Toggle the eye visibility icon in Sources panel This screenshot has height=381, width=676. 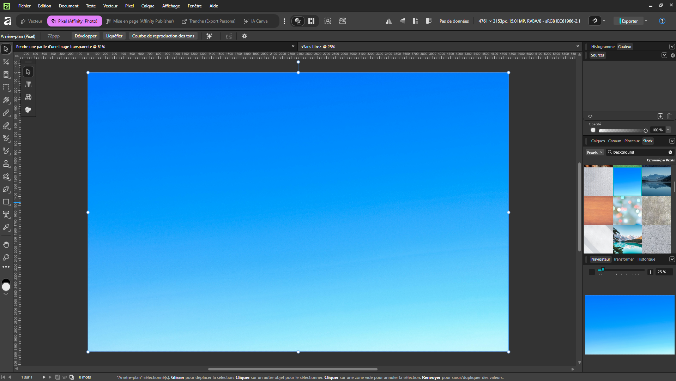[x=590, y=116]
